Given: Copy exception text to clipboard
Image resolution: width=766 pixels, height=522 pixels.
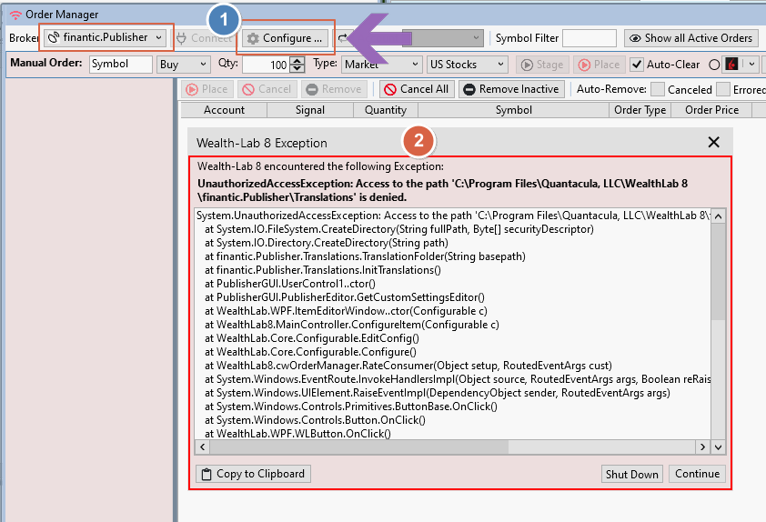Looking at the screenshot, I should (x=253, y=474).
